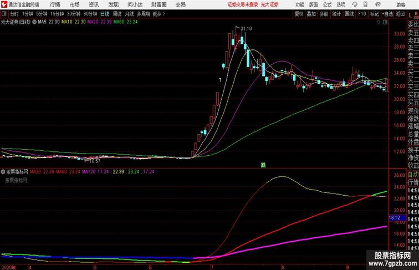
Task: Click the 游客 user label
Action: click(401, 4)
